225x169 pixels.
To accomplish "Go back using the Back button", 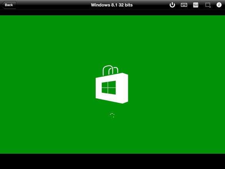I will (x=9, y=5).
